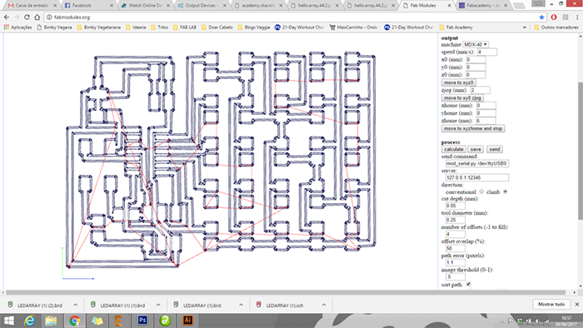Open the orange E Eagle taskbar icon
Viewport: 583px width, 328px height.
[x=119, y=321]
